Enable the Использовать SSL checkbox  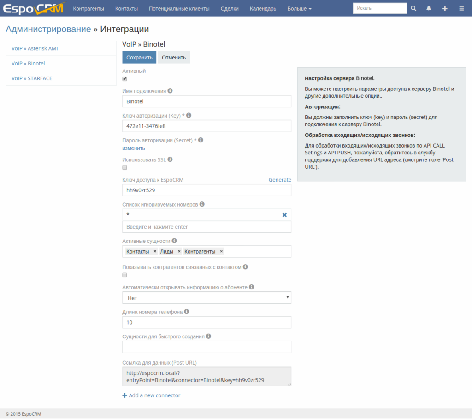[124, 168]
